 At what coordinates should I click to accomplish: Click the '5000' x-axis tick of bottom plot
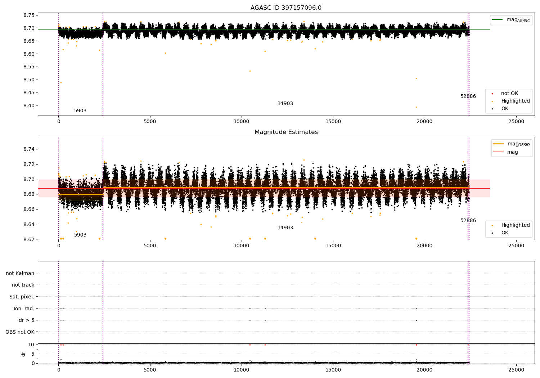[x=150, y=370]
